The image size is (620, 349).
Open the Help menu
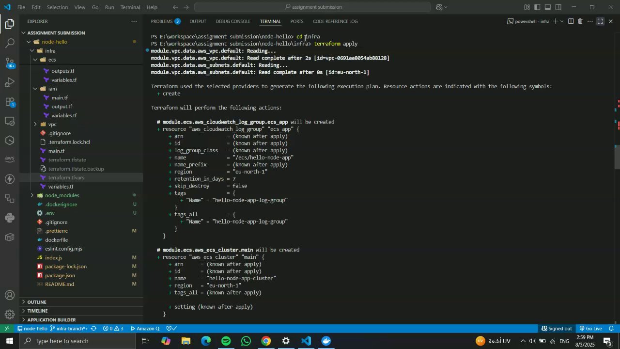(x=152, y=7)
